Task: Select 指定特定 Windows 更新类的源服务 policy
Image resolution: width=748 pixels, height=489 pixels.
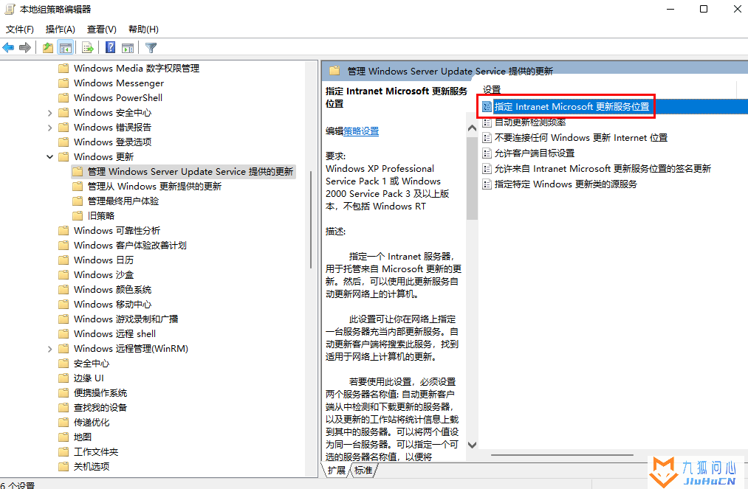Action: (x=566, y=184)
